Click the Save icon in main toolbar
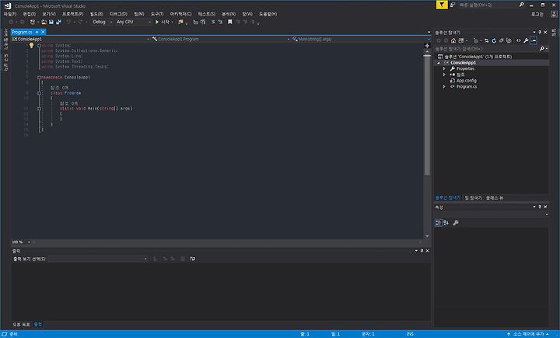 pos(51,22)
